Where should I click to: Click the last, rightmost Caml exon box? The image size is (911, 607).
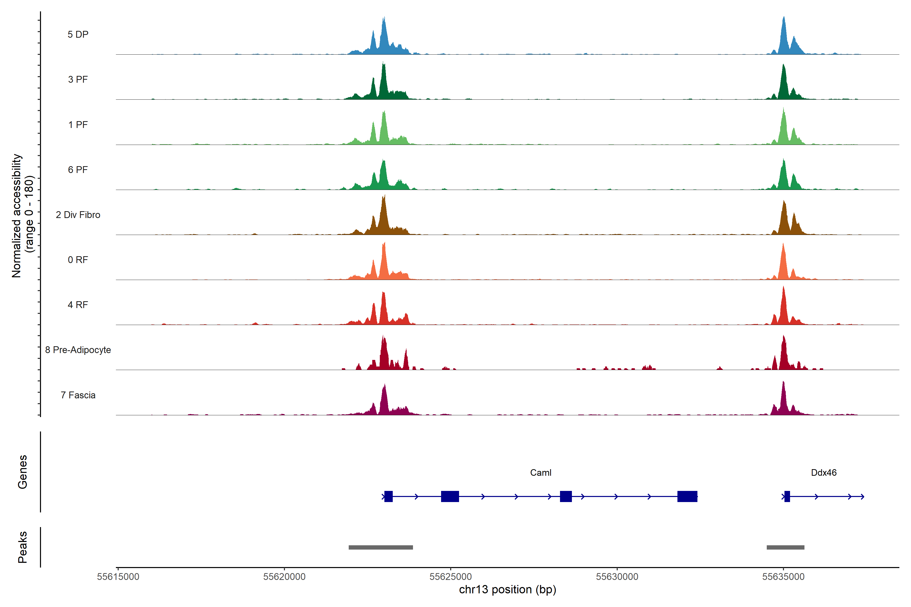click(687, 496)
